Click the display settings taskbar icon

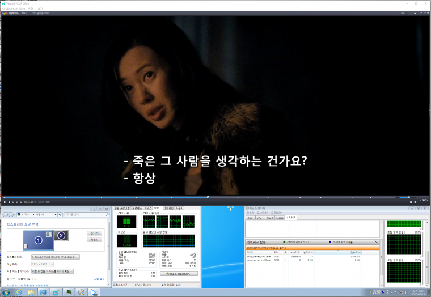[x=43, y=292]
